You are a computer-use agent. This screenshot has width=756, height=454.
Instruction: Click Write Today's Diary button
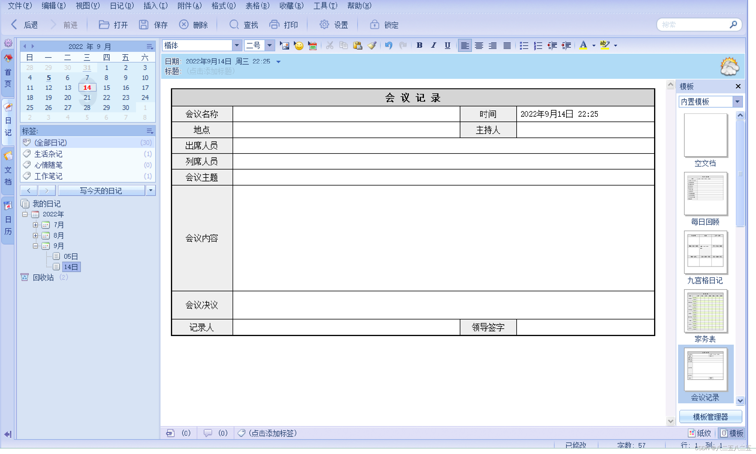tap(101, 191)
